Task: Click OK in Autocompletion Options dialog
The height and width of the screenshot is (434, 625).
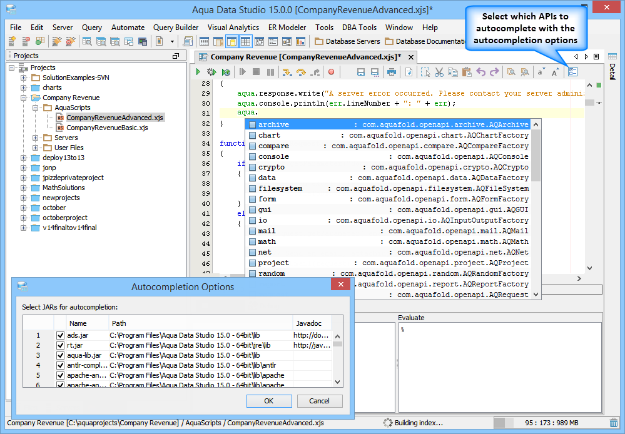Action: (269, 401)
